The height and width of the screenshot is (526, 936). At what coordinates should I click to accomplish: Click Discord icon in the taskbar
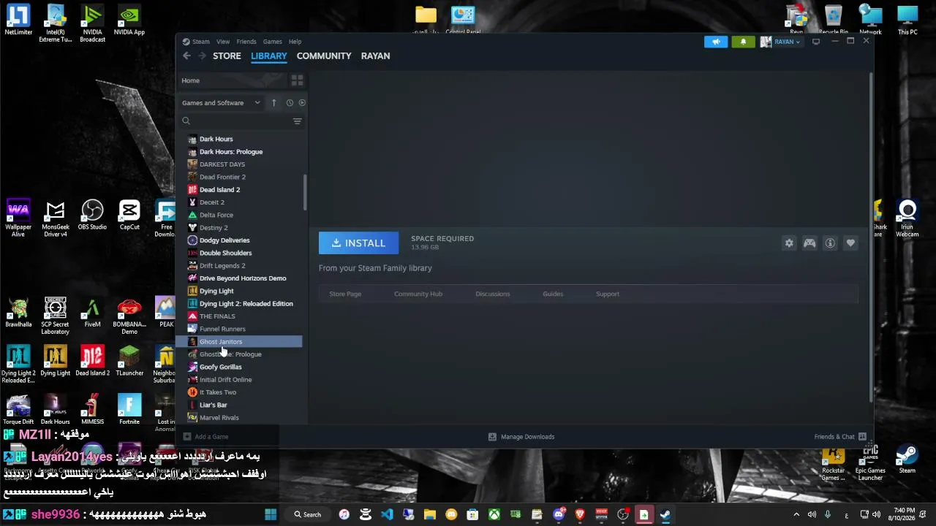coord(559,514)
